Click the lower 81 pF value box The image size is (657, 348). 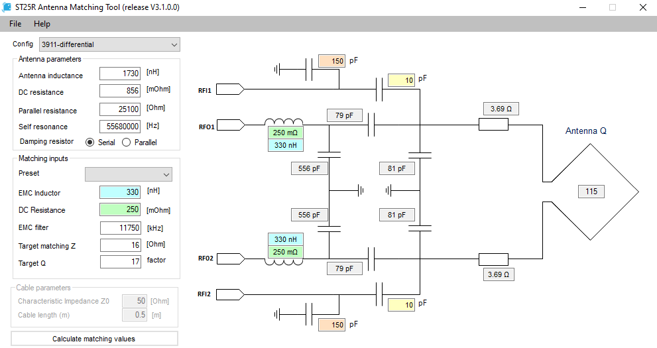(x=397, y=215)
